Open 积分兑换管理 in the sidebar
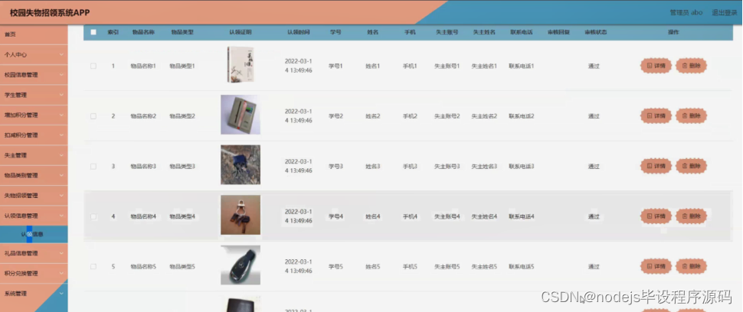 34,273
